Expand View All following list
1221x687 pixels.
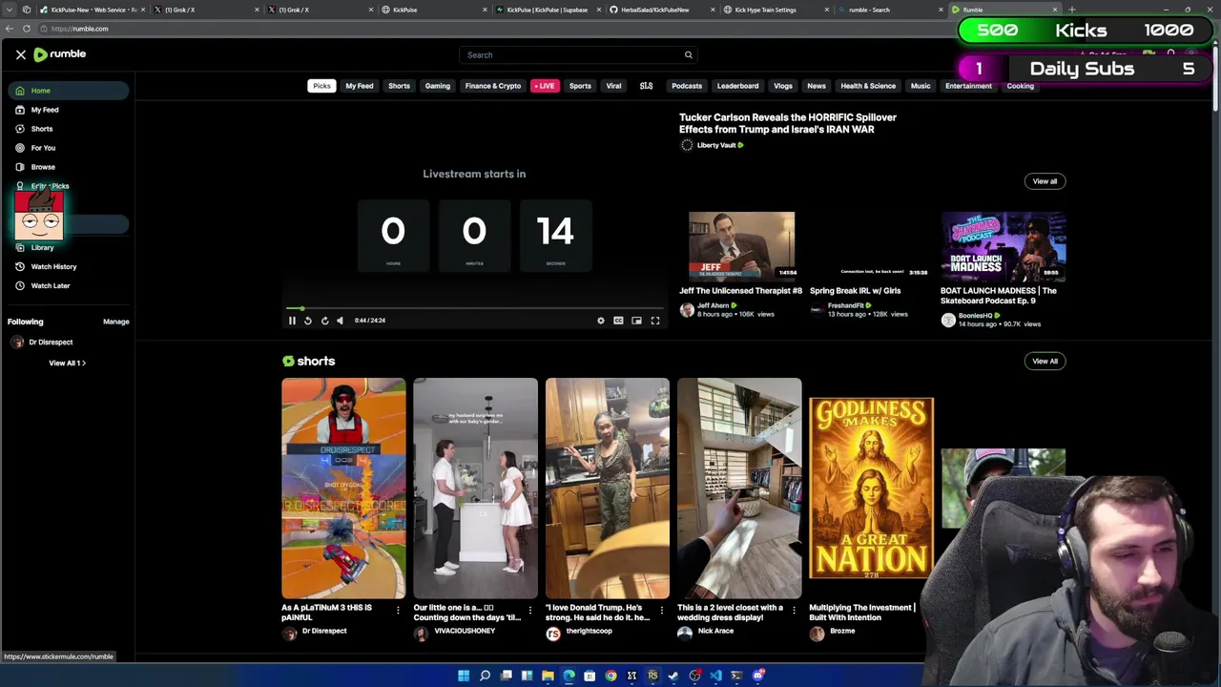[x=67, y=363]
